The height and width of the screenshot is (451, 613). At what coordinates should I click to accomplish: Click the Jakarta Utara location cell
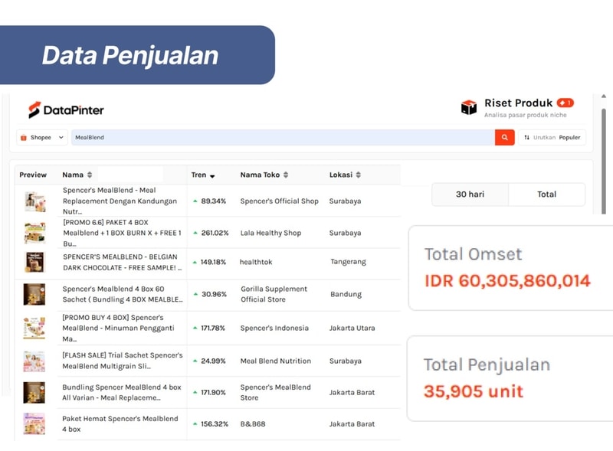click(352, 328)
